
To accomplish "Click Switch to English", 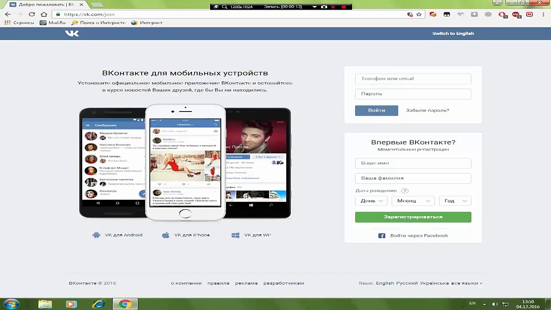I will 453,33.
